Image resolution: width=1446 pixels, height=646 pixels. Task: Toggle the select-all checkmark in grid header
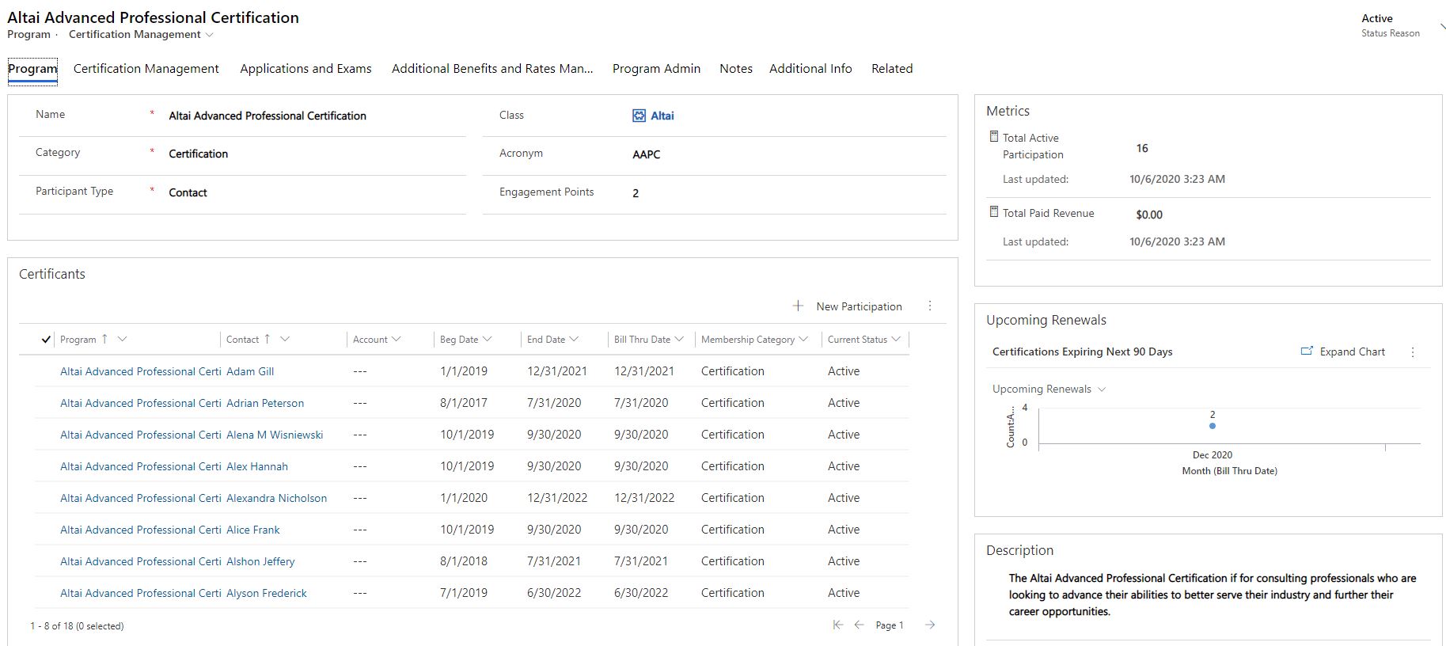tap(46, 340)
